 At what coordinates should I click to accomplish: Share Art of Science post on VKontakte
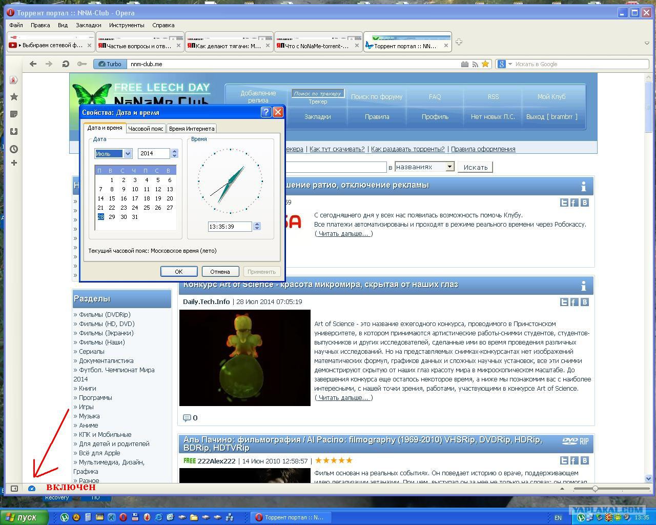pyautogui.click(x=584, y=302)
